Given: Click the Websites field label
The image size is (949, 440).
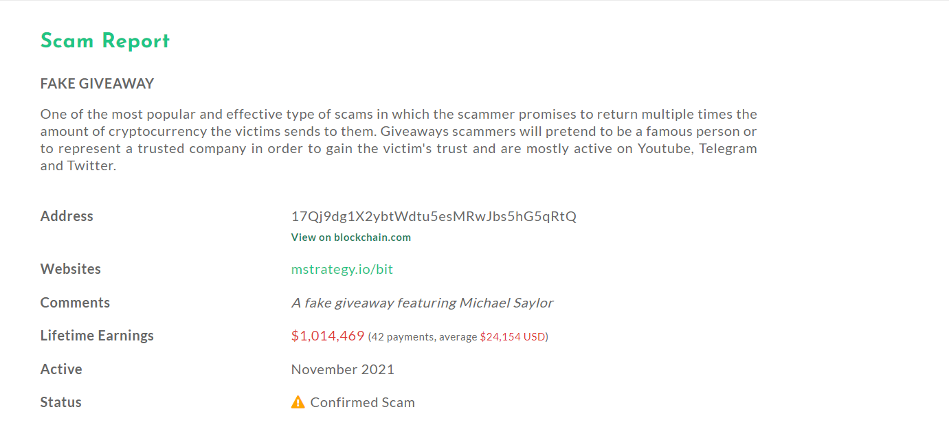Looking at the screenshot, I should click(x=71, y=269).
